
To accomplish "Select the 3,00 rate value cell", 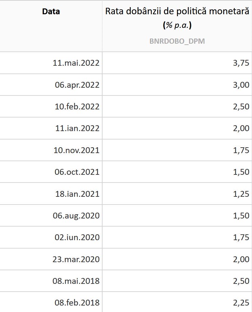I will point(241,85).
